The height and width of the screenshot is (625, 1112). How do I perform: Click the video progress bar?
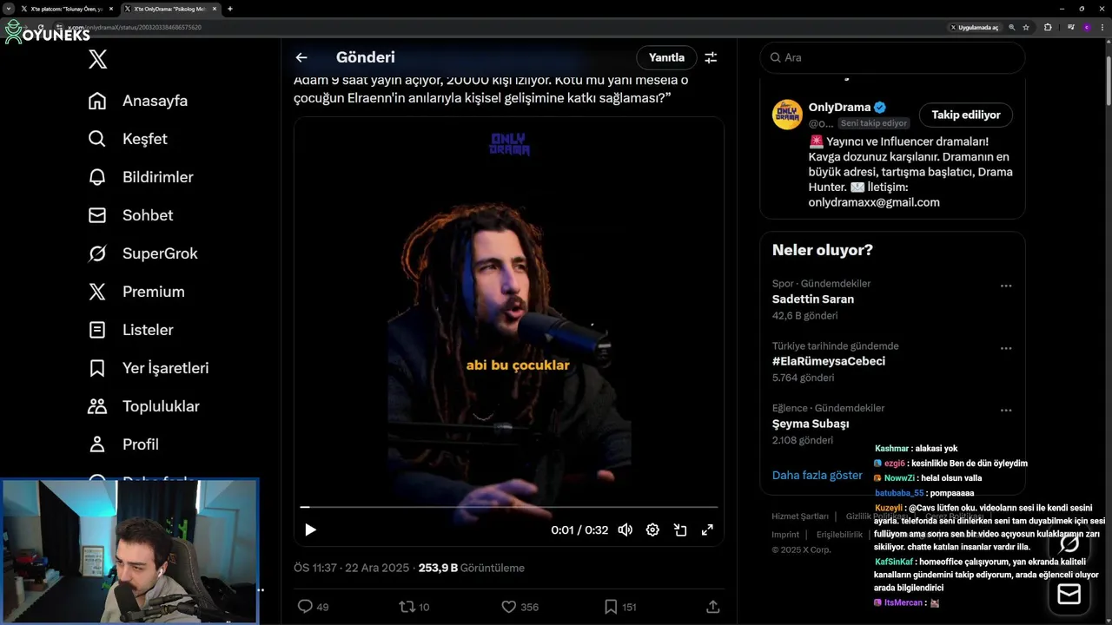coord(509,507)
